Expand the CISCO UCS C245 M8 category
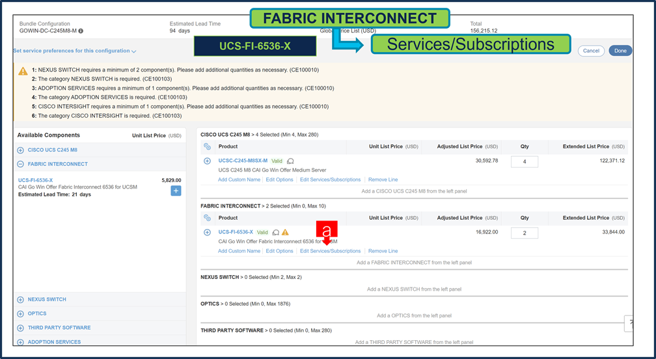 pyautogui.click(x=21, y=150)
